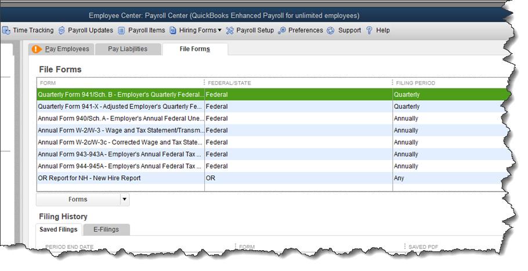Switch to the Pay Liabilities tab
This screenshot has width=528, height=271.
point(128,49)
